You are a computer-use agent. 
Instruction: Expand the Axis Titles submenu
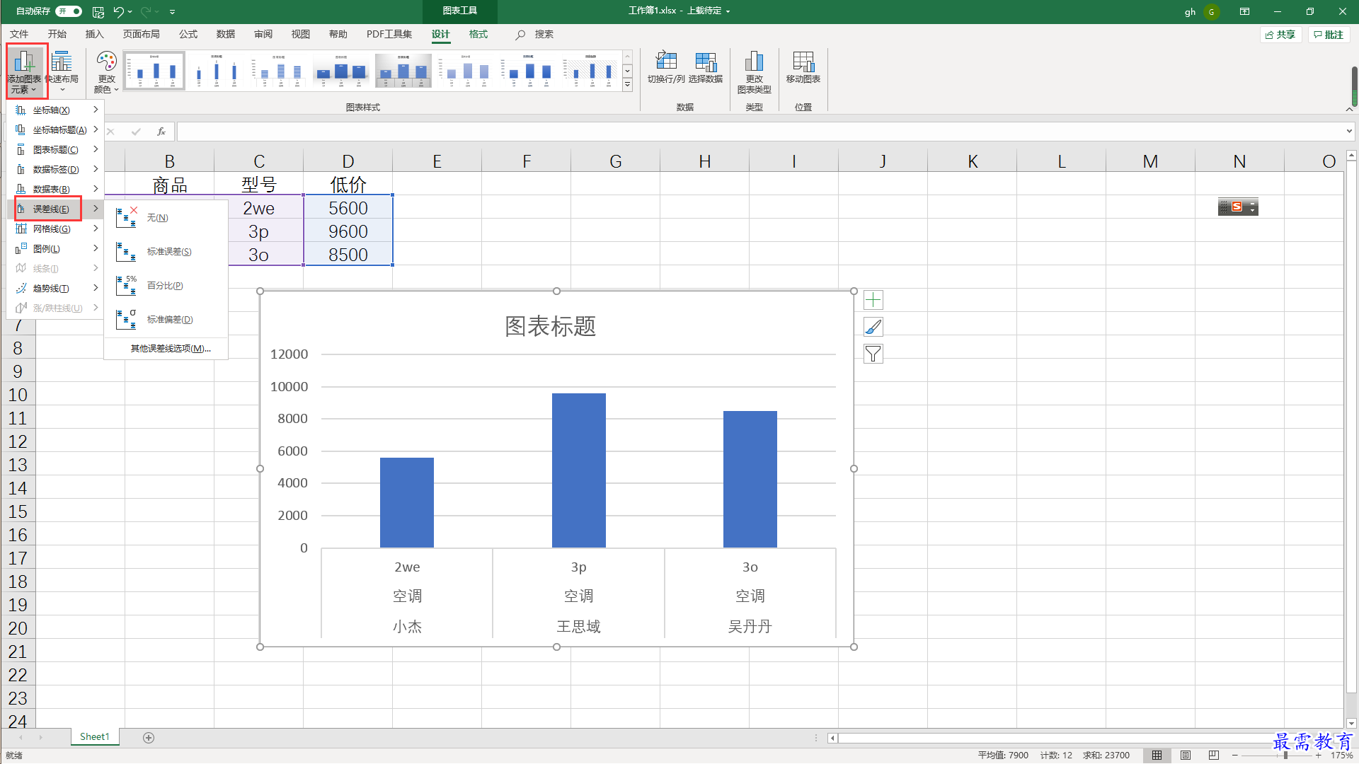pos(56,130)
